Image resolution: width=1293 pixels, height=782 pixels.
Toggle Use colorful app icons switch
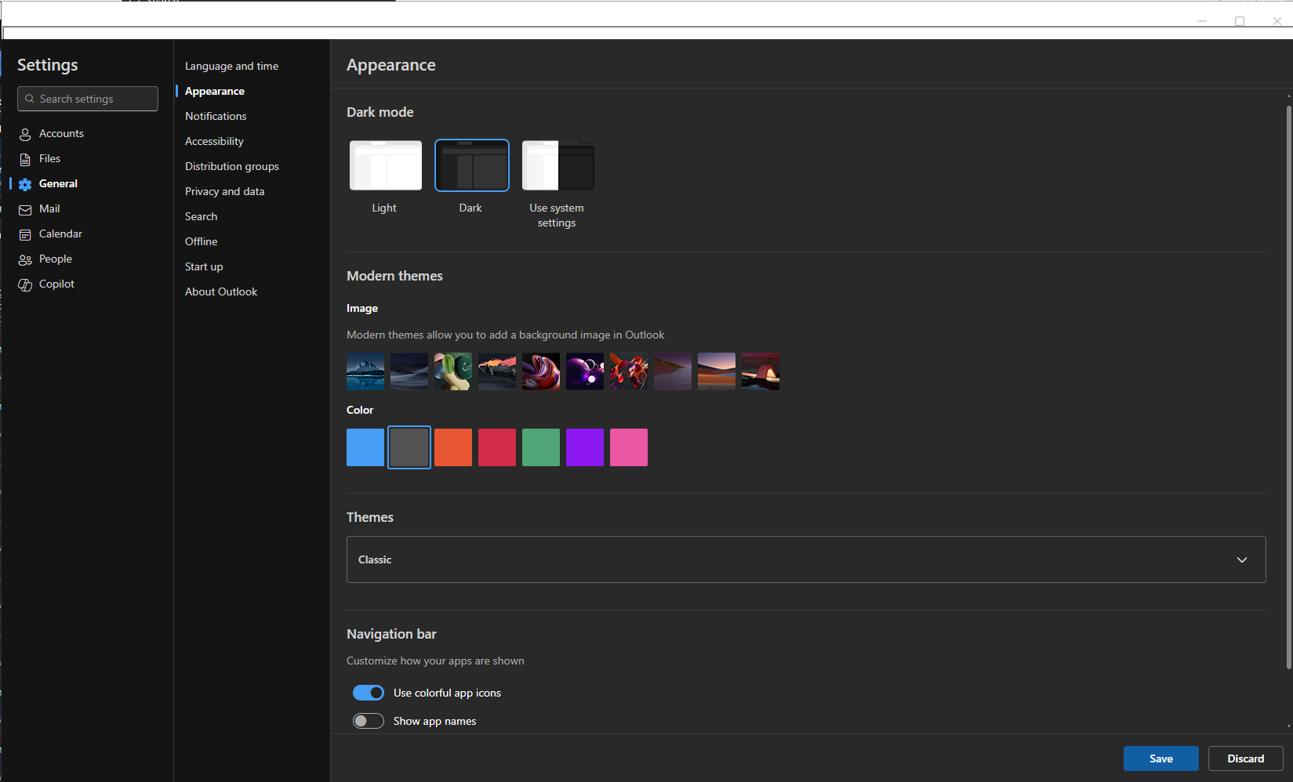369,693
